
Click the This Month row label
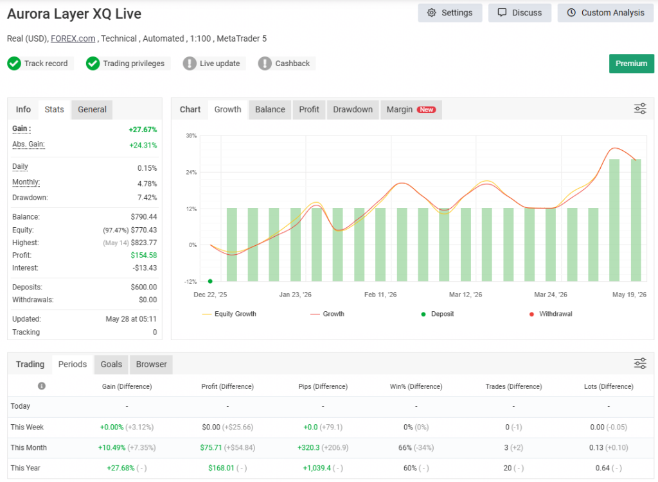click(28, 447)
